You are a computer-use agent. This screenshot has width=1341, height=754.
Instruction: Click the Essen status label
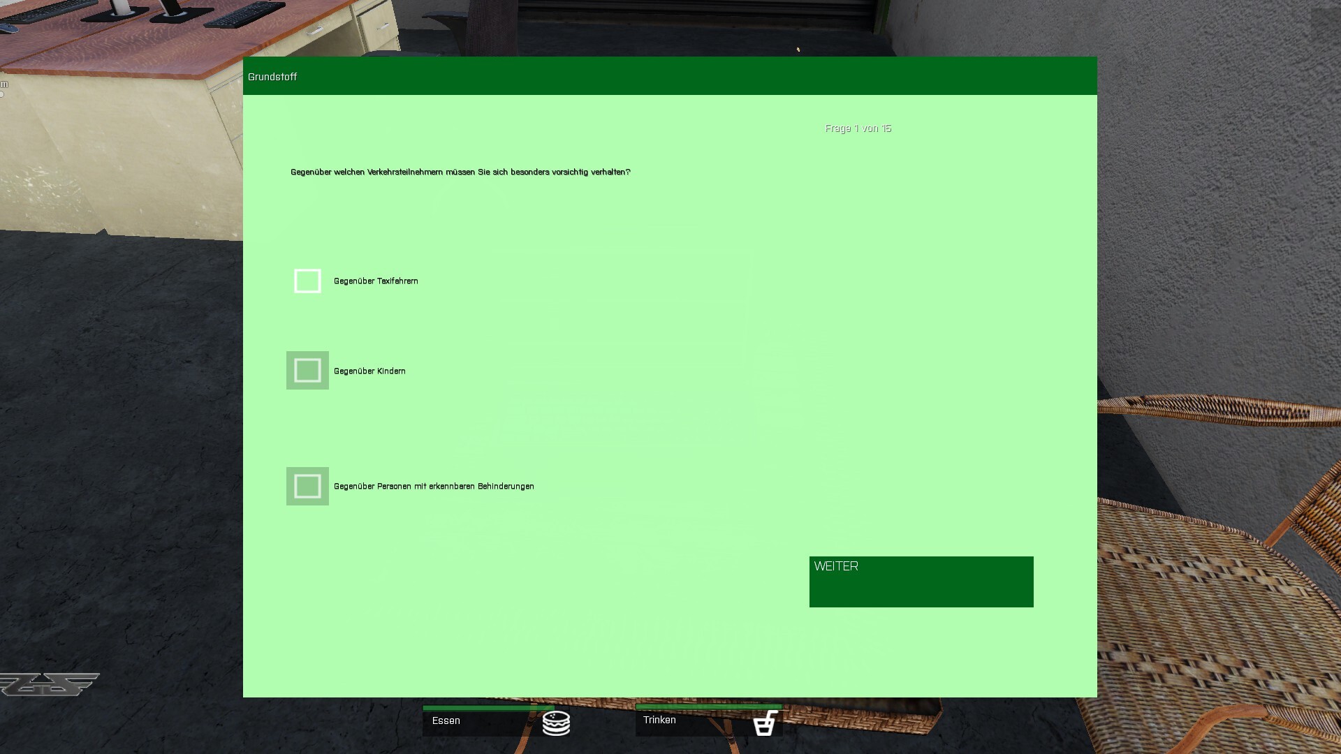pyautogui.click(x=446, y=720)
